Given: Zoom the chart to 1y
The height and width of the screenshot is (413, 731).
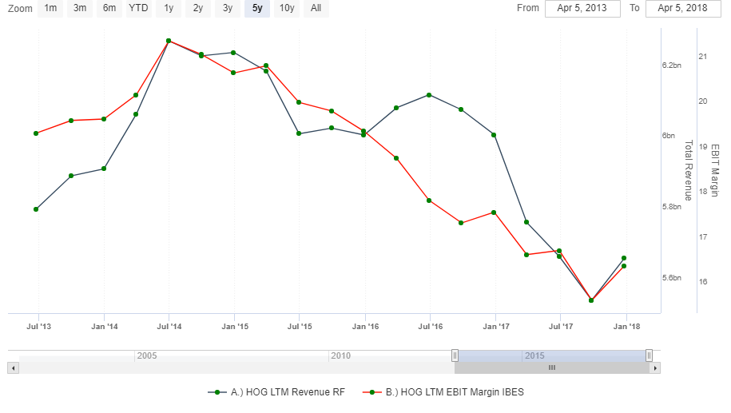Looking at the screenshot, I should pyautogui.click(x=169, y=8).
